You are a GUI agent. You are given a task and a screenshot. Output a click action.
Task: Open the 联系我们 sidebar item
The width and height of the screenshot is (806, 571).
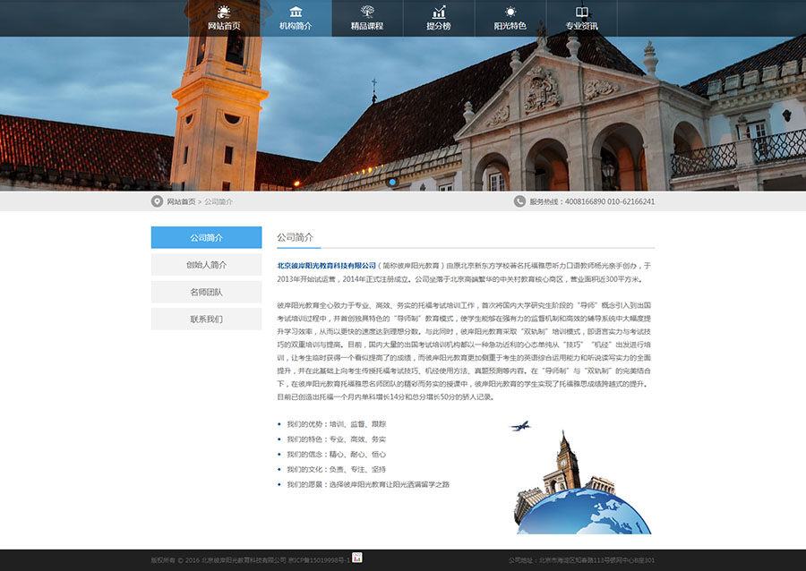[x=206, y=319]
